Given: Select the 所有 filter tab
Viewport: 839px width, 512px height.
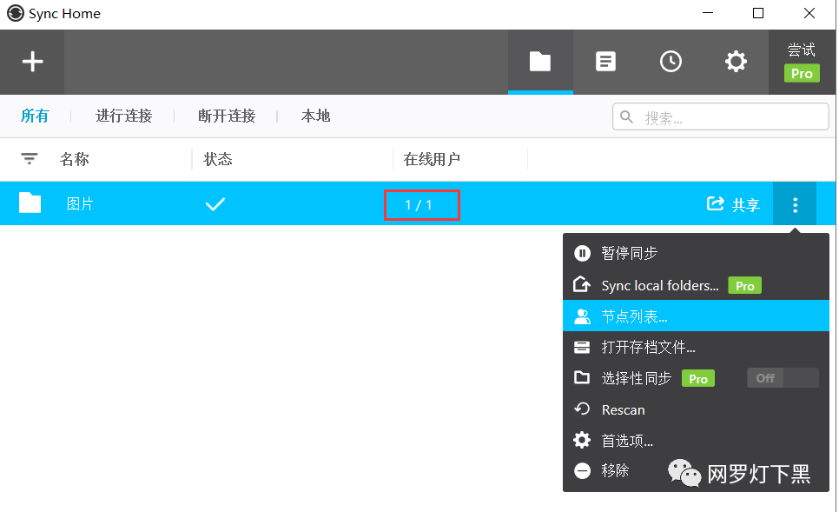Looking at the screenshot, I should coord(35,116).
